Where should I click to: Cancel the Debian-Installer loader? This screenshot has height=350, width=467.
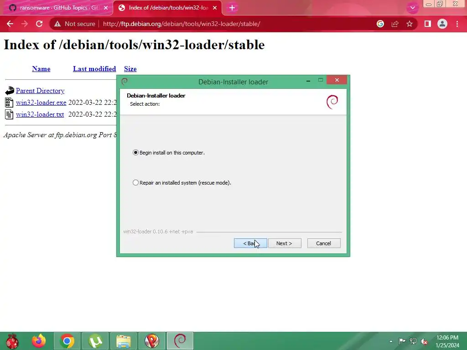[324, 243]
